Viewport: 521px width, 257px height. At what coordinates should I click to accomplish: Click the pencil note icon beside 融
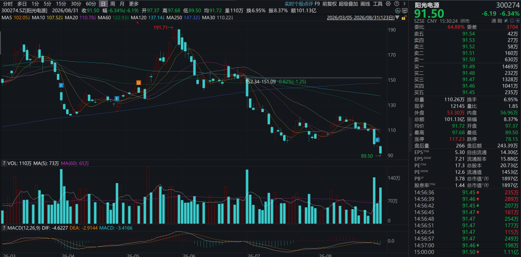[x=506, y=21]
